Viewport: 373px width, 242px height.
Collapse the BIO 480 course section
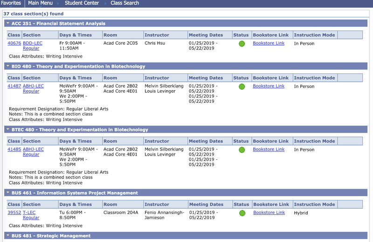tap(8, 66)
